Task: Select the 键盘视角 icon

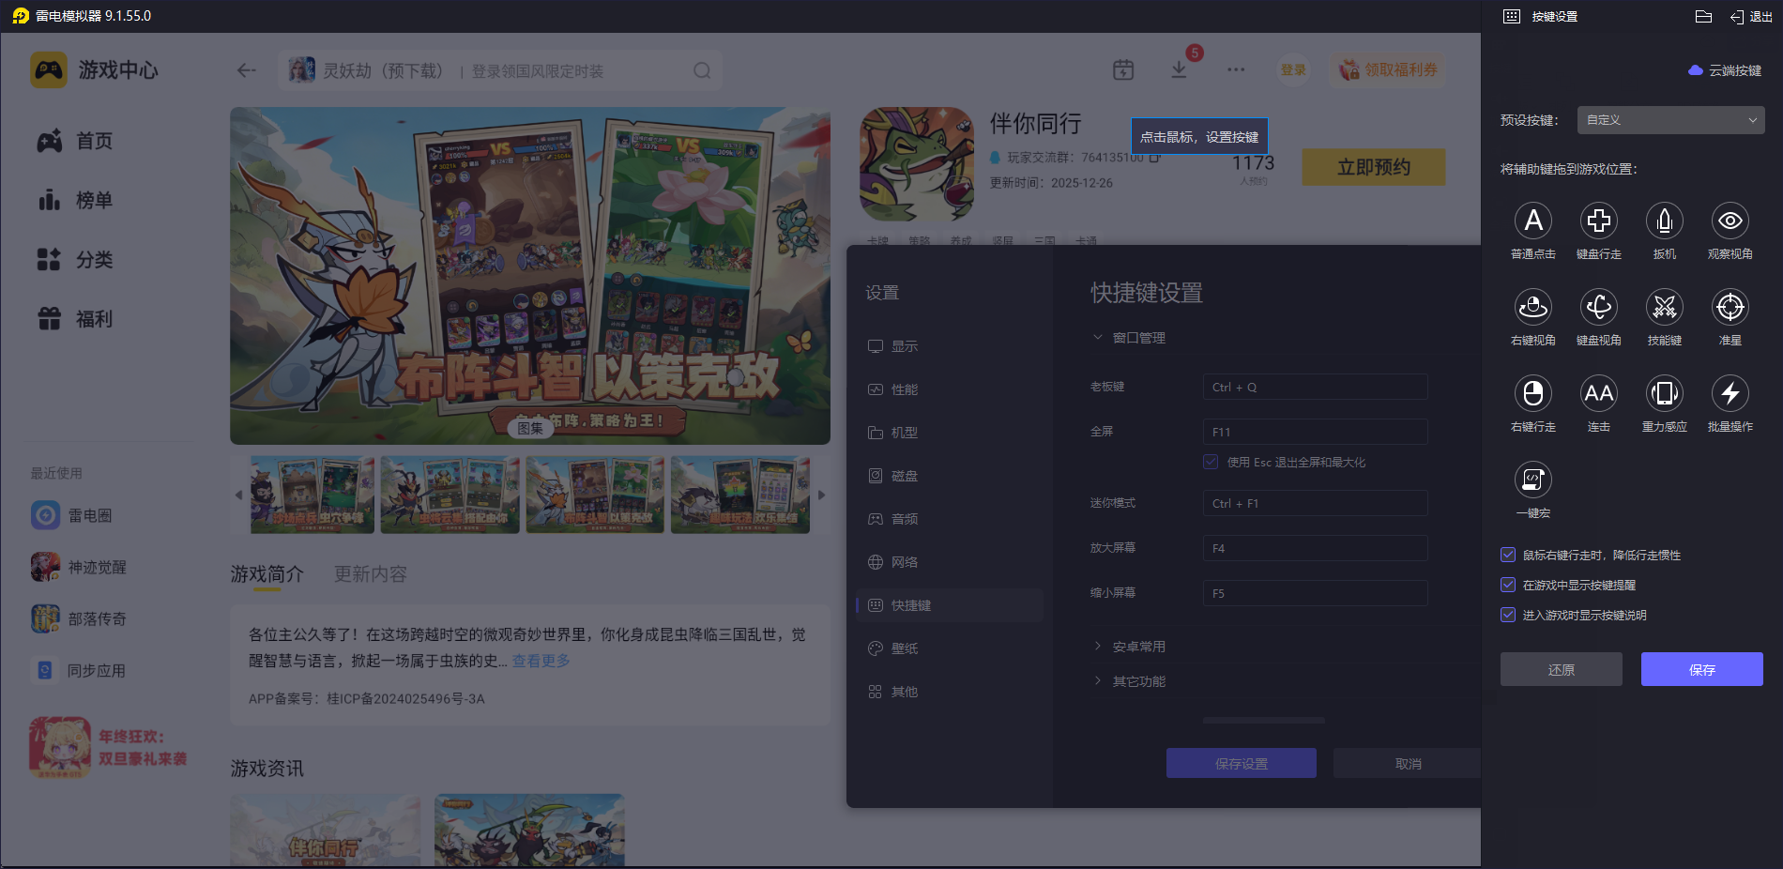Action: (x=1599, y=307)
